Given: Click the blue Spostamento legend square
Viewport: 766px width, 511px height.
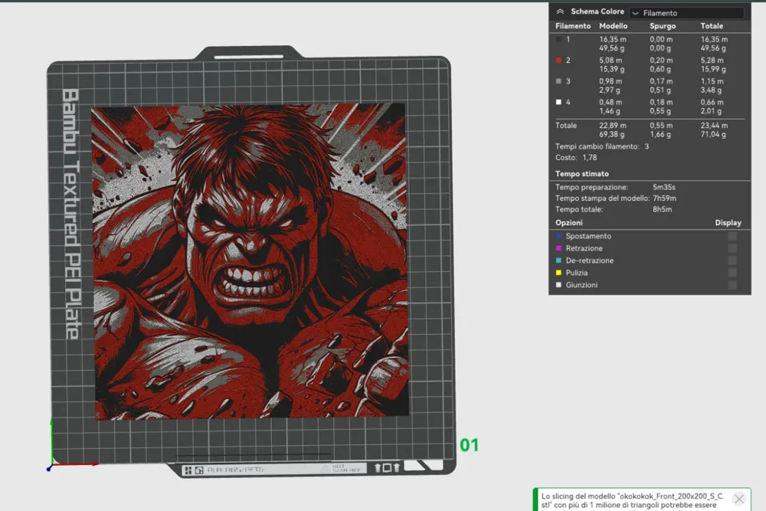Looking at the screenshot, I should point(558,237).
